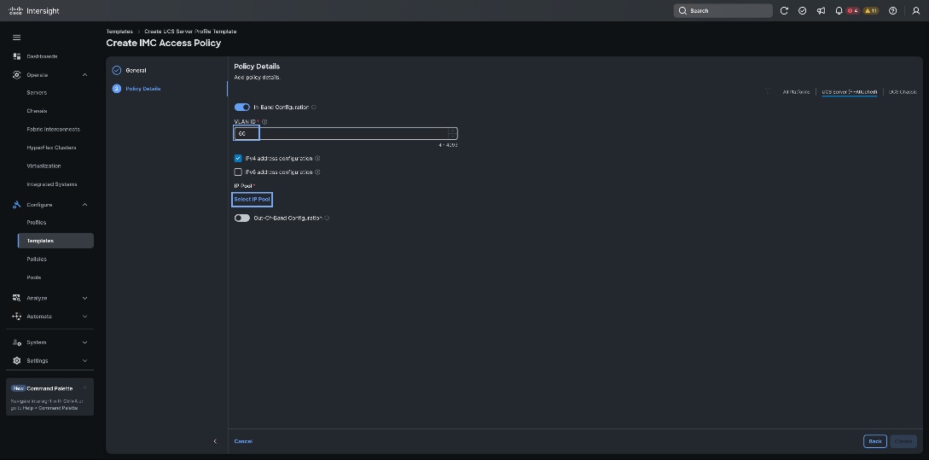Expand the Automate sidebar section
Viewport: 929px width, 460px height.
coord(84,317)
